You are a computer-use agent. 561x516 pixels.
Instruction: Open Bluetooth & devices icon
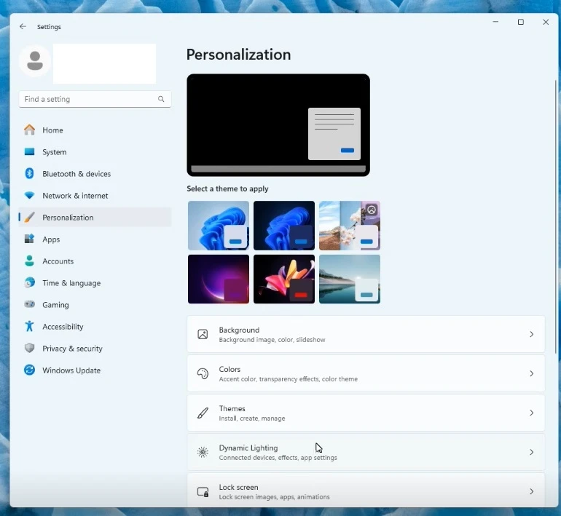[x=29, y=174]
